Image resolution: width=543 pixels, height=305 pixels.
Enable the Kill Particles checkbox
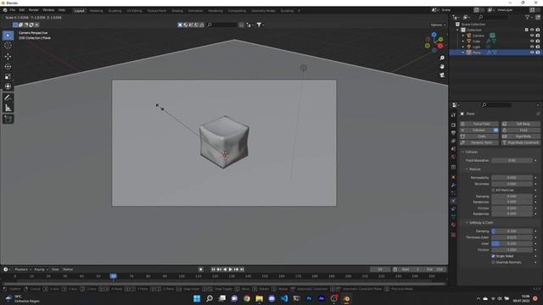pyautogui.click(x=494, y=190)
